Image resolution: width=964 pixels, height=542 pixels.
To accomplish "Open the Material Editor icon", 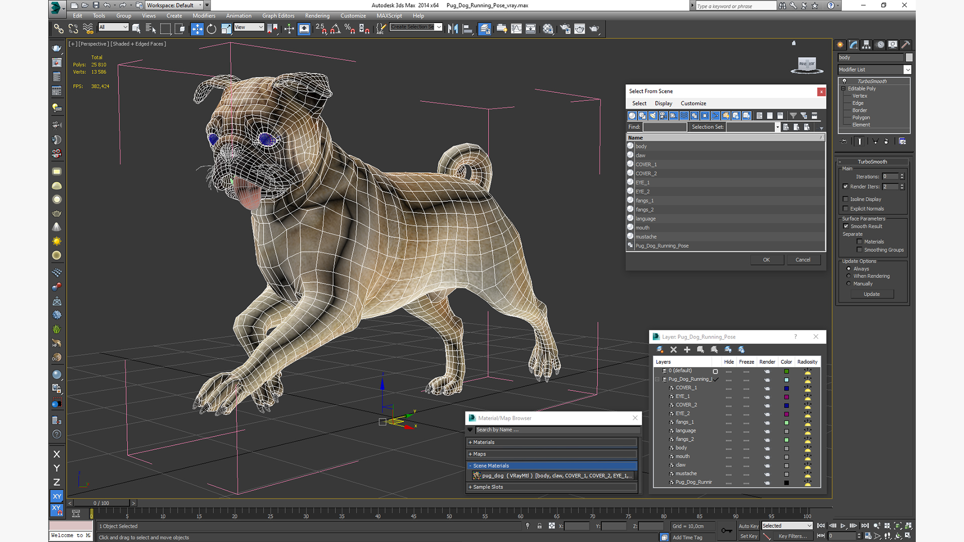I will click(548, 29).
